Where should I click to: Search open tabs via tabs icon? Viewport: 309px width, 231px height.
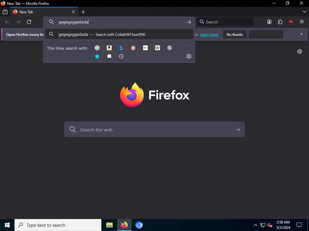point(109,56)
